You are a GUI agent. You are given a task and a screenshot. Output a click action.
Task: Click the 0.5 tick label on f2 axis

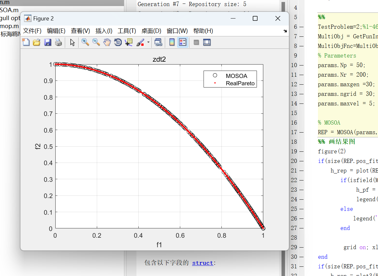pyautogui.click(x=48, y=146)
